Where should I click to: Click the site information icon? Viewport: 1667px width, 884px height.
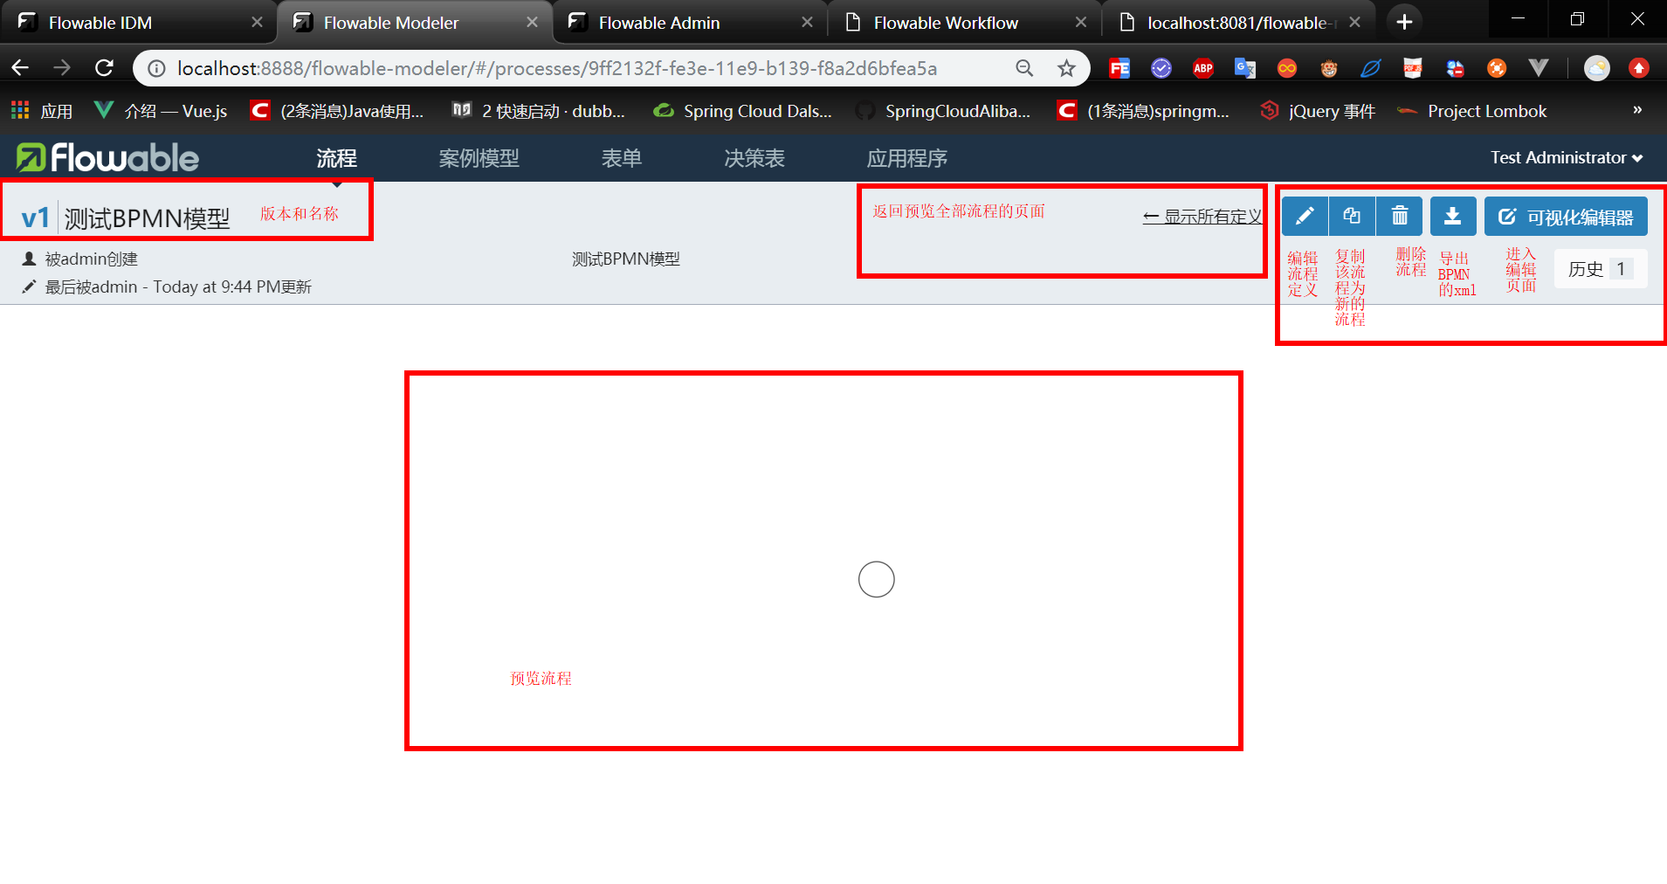click(156, 68)
